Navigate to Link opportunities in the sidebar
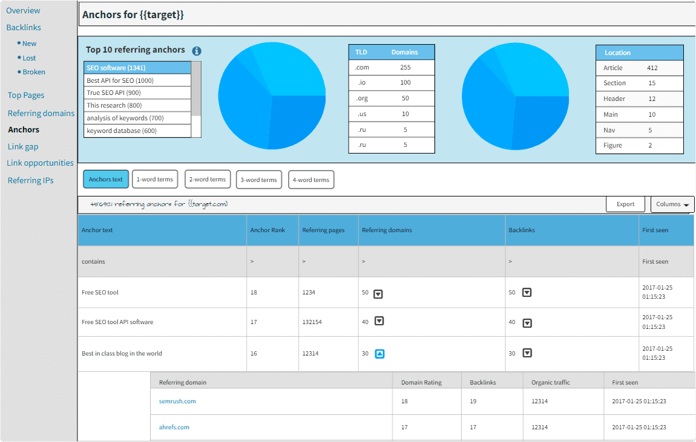This screenshot has height=442, width=696. point(40,163)
